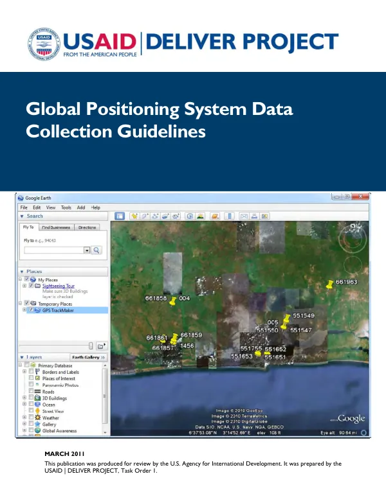Click the Record a Tour toolbar icon
Image resolution: width=386 pixels, height=499 pixels.
pos(176,216)
